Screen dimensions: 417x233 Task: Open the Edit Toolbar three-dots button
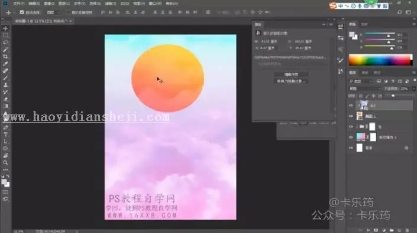[x=5, y=170]
